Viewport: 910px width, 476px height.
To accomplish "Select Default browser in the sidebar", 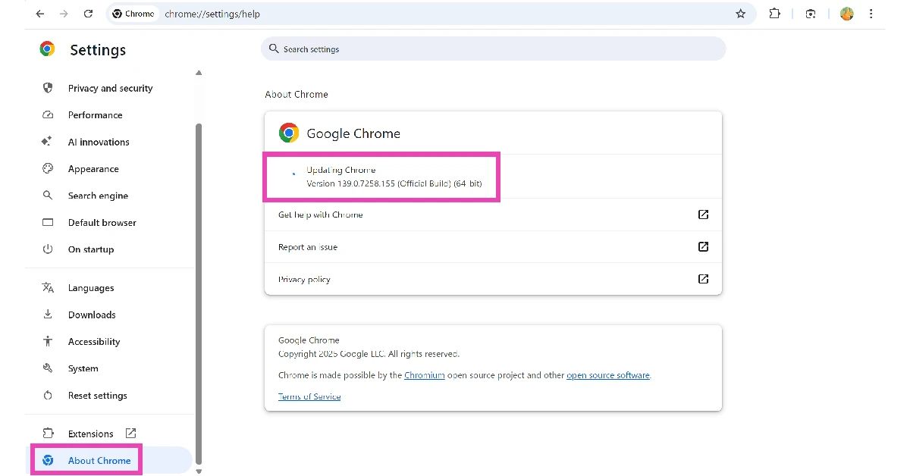I will pos(102,223).
